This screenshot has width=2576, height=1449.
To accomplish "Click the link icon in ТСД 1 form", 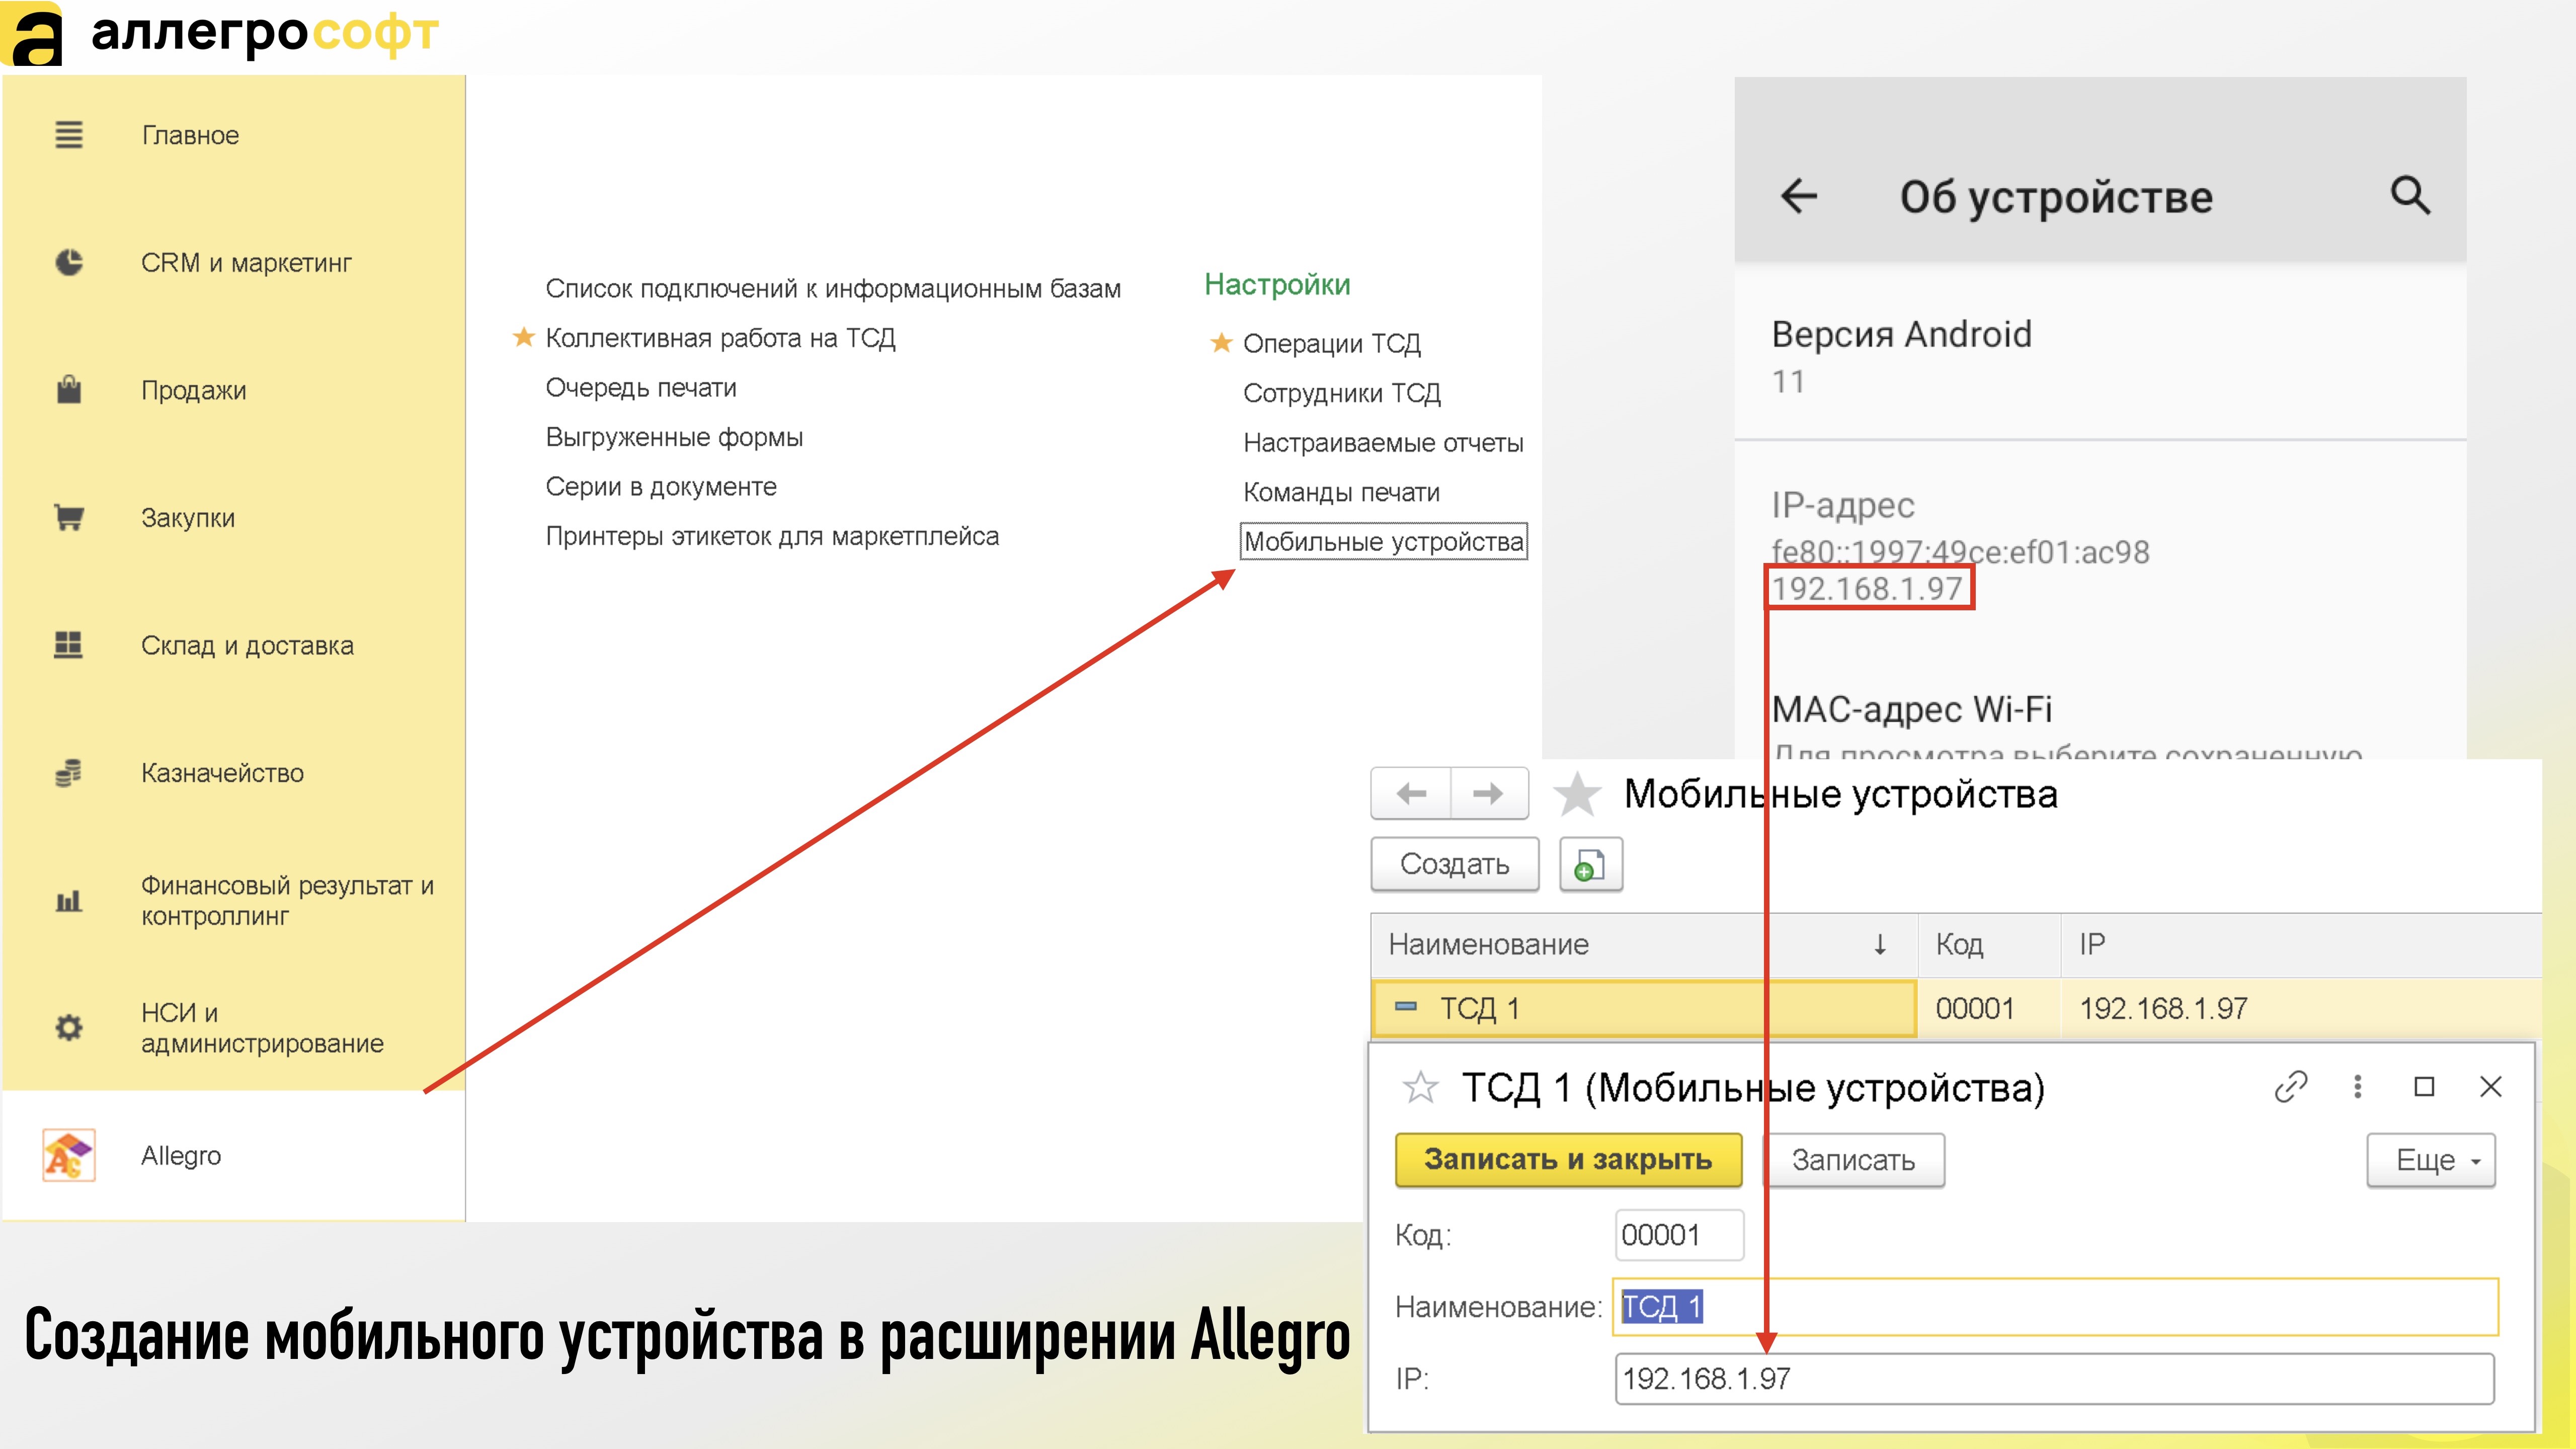I will coord(2290,1086).
